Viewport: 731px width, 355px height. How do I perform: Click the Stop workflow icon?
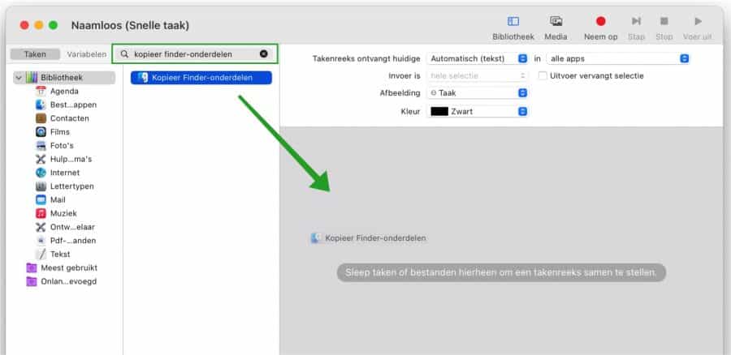(x=664, y=21)
